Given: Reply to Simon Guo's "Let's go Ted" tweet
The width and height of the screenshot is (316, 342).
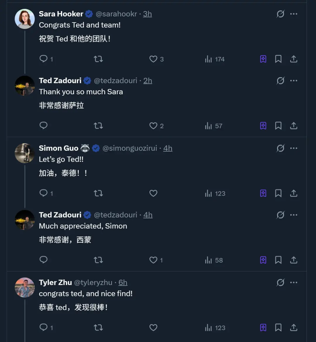Looking at the screenshot, I should point(44,193).
